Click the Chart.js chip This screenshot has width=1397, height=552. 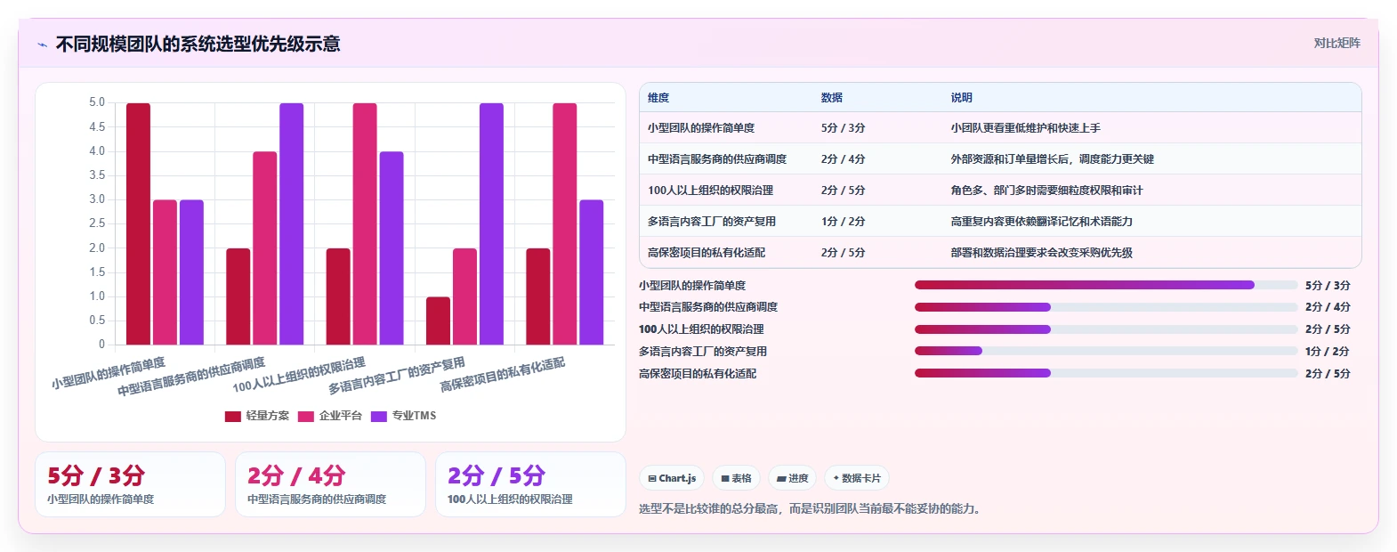click(x=672, y=478)
